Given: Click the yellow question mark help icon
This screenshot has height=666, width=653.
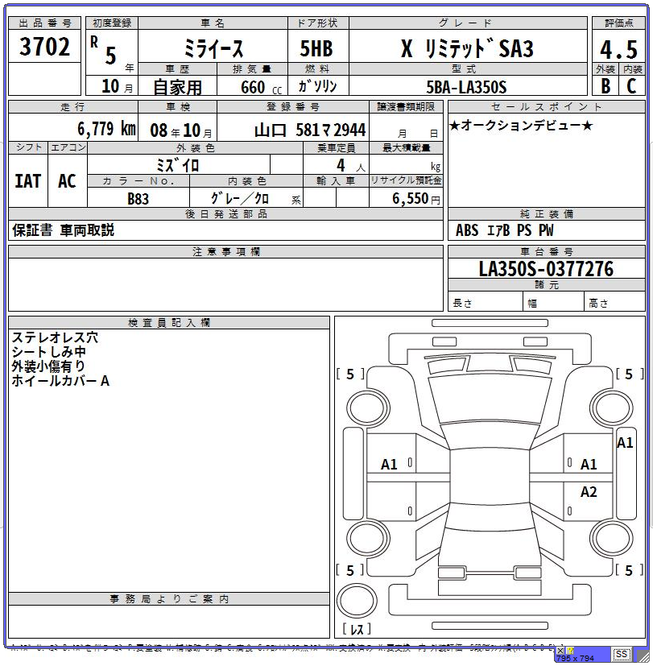Looking at the screenshot, I should point(570,650).
